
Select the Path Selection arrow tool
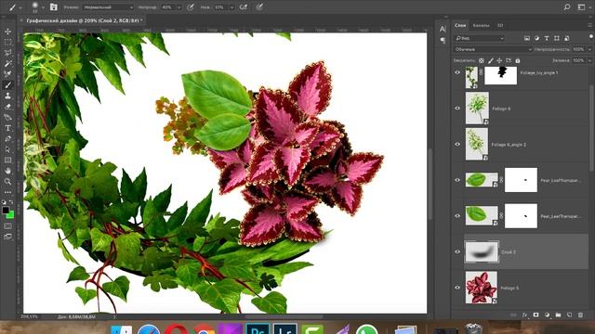tap(7, 149)
